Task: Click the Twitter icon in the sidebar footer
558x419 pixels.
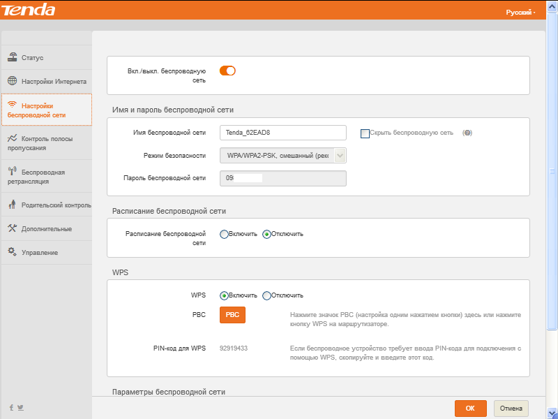Action: click(x=20, y=407)
